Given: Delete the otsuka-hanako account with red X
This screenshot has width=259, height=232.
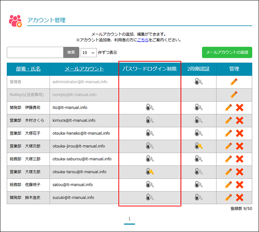Looking at the screenshot, I should 239,133.
